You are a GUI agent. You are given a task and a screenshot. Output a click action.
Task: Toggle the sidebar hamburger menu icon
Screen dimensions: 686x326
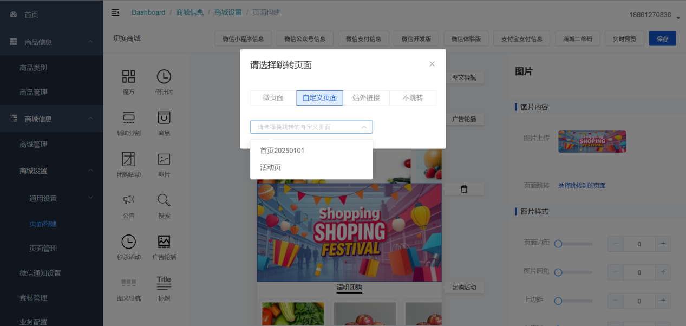[x=115, y=12]
